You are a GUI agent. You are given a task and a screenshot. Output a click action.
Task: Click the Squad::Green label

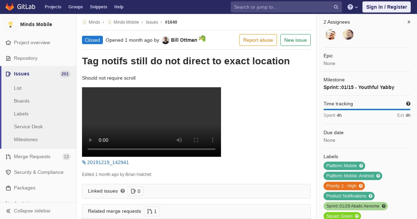click(x=340, y=216)
